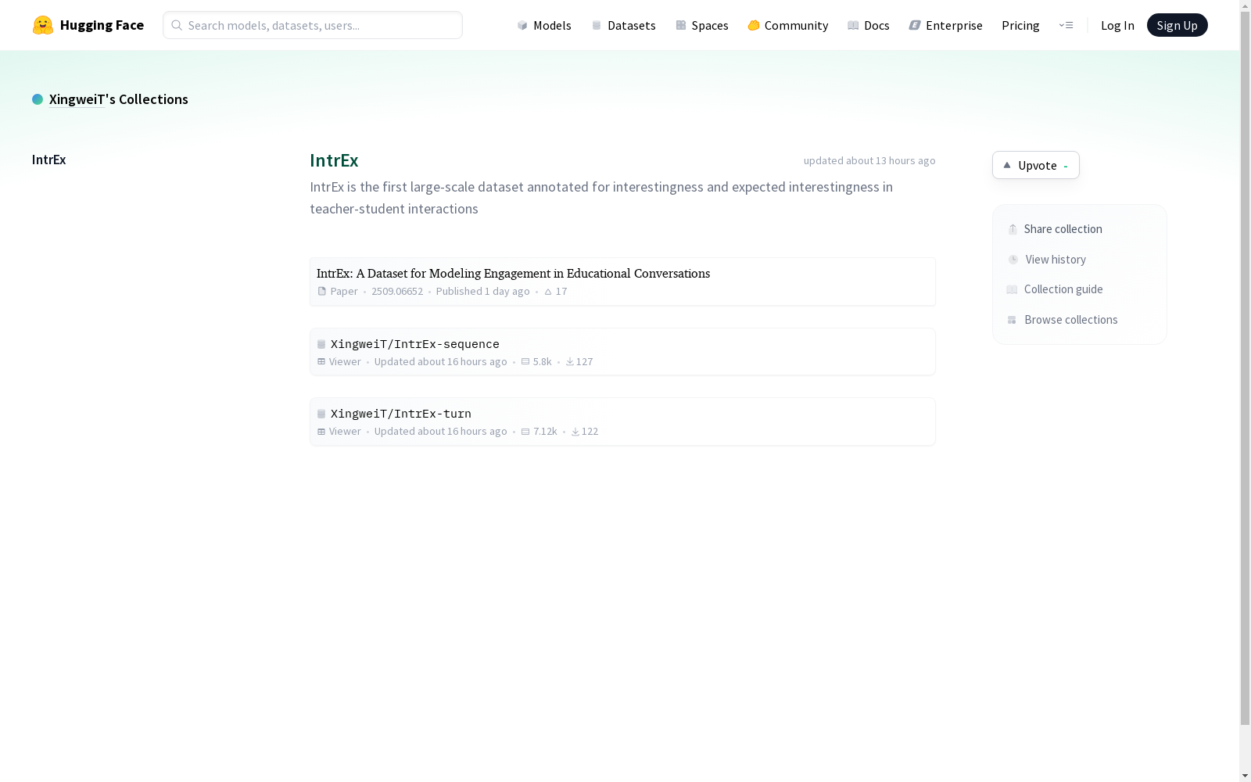Click the Models cube icon

point(522,25)
